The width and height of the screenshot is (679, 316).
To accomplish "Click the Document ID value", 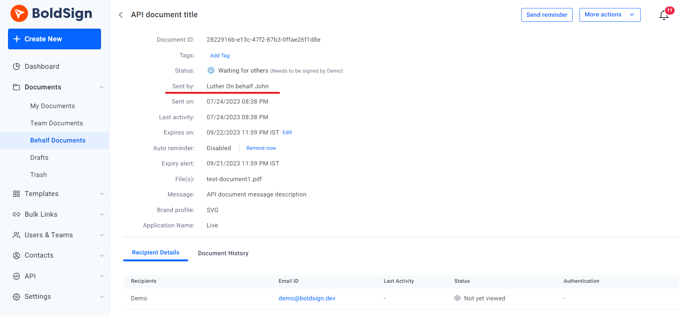I will tap(264, 40).
